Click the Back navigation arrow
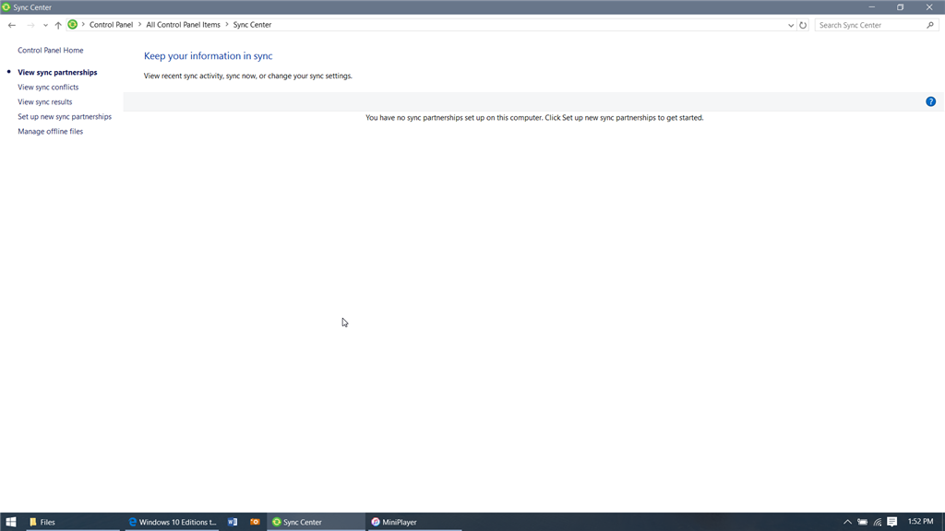The image size is (945, 531). pos(12,25)
